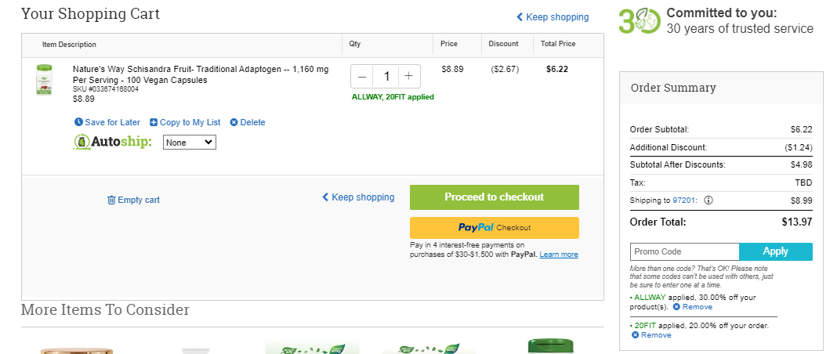Click the Delete item x icon
The width and height of the screenshot is (830, 354).
(234, 122)
